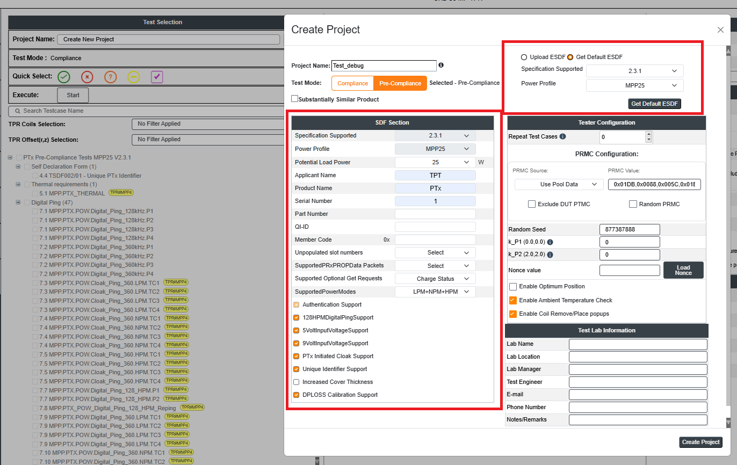Select the Pre-Compliance test mode
Image resolution: width=737 pixels, height=465 pixels.
(x=400, y=83)
